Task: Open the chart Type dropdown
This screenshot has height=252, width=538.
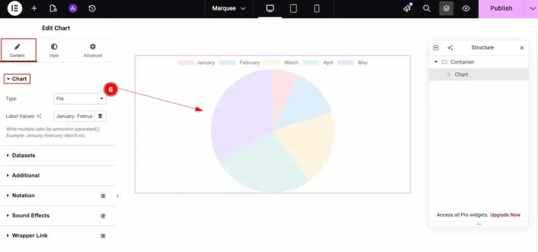Action: tap(80, 99)
